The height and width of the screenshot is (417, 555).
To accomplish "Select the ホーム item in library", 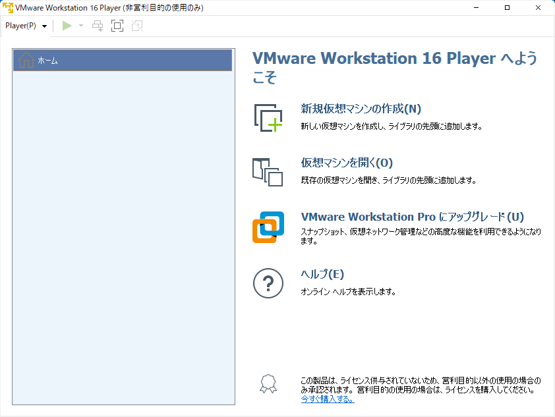I will tap(123, 61).
